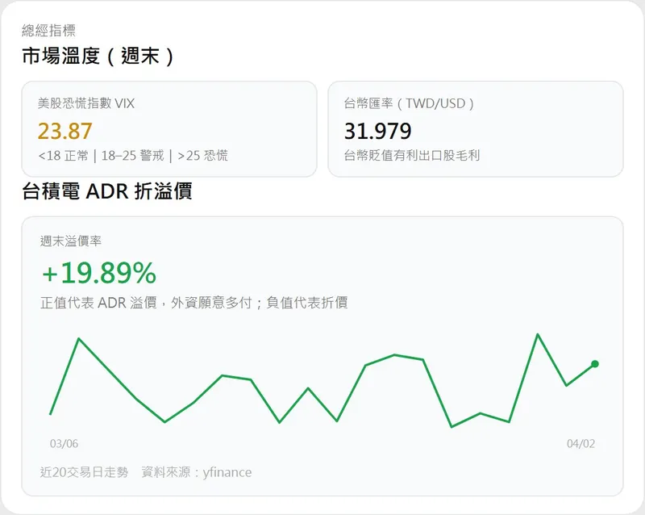Click the VIX value 23.87

click(x=65, y=131)
